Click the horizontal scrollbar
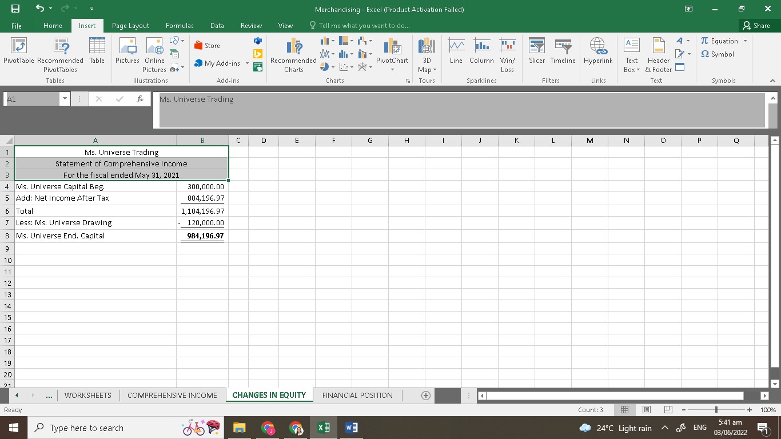The width and height of the screenshot is (781, 439). (615, 396)
